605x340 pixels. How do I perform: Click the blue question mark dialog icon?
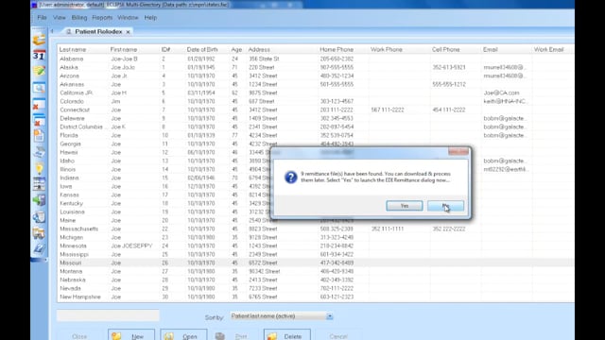290,177
